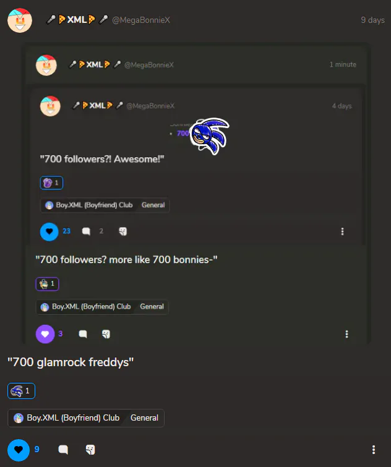
Task: Select General channel tag on bottom post
Action: [x=144, y=418]
